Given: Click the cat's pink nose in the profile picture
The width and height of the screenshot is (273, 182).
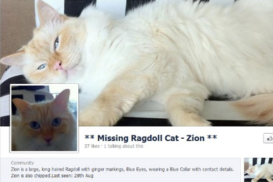Looking at the screenshot, I should 48,139.
